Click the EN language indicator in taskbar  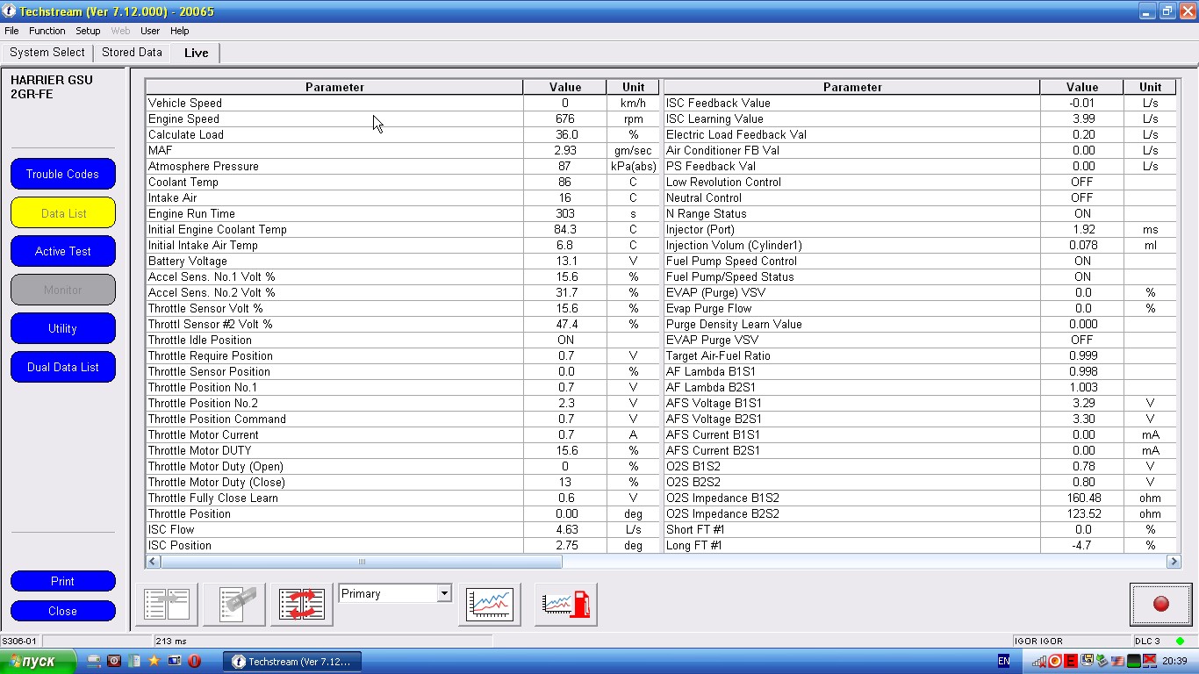(1003, 661)
